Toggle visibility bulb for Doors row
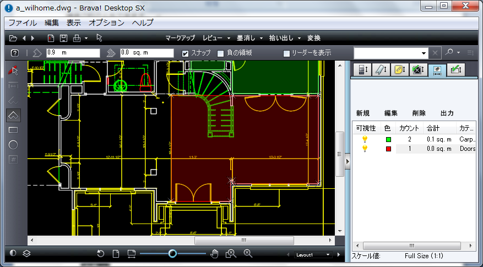The image size is (483, 267). coord(365,149)
